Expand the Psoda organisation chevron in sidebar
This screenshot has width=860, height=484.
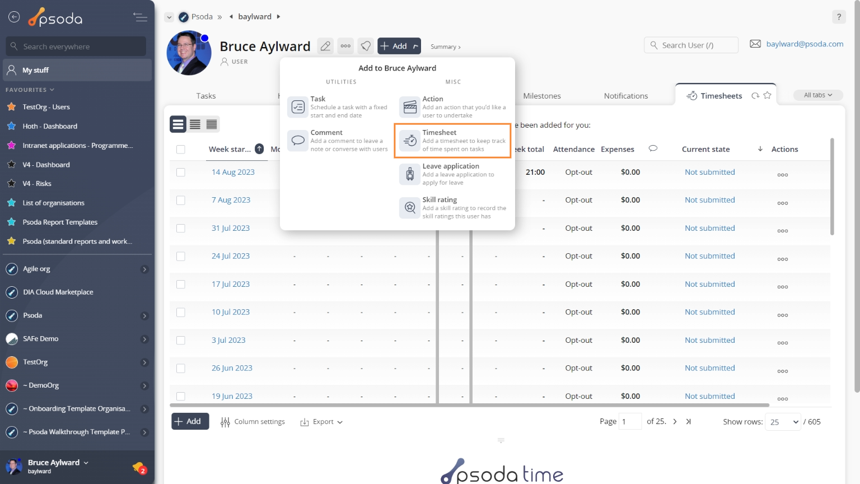click(144, 316)
